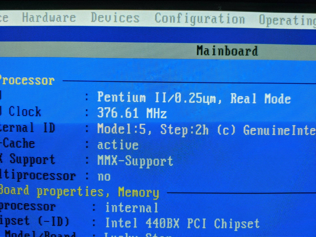Viewport: 316px width, 237px height.
Task: Select the Intel 440BX PCI Chipset text
Action: point(182,223)
